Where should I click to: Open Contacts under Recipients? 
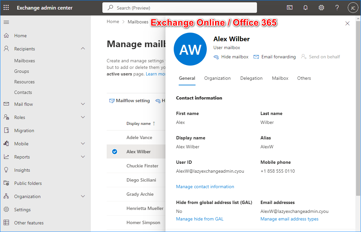click(23, 92)
